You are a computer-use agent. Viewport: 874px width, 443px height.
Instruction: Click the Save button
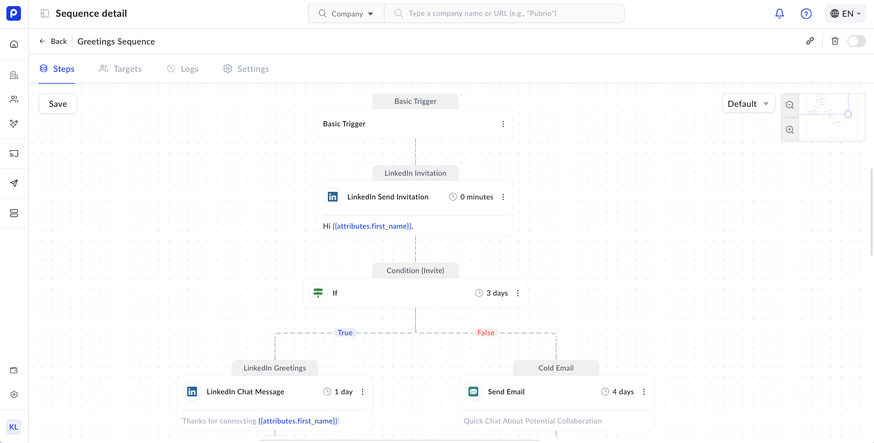click(58, 104)
